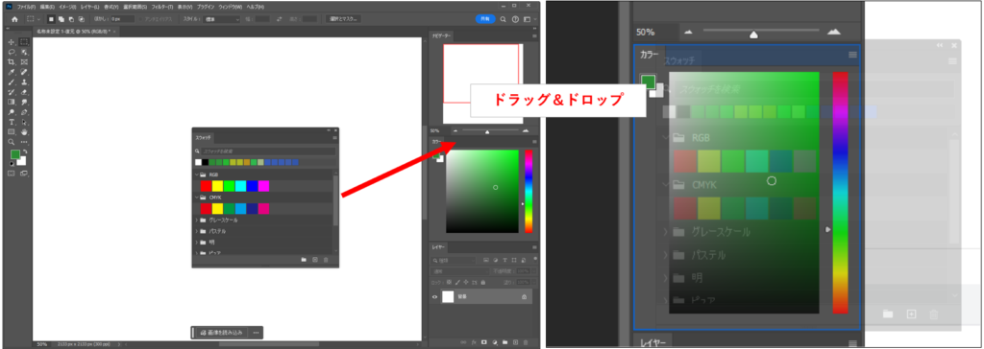Click the blue 共有 share button
The height and width of the screenshot is (349, 984).
(485, 19)
